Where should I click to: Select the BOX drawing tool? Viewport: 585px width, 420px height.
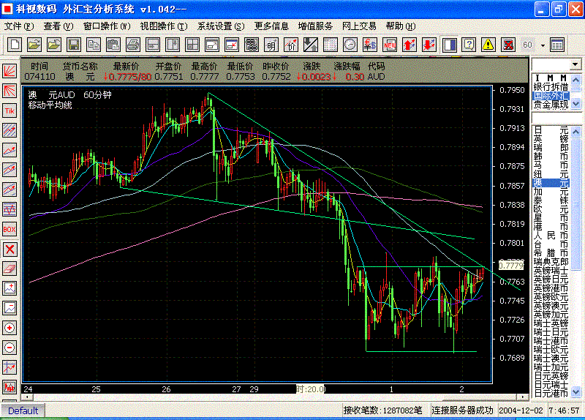click(x=10, y=229)
